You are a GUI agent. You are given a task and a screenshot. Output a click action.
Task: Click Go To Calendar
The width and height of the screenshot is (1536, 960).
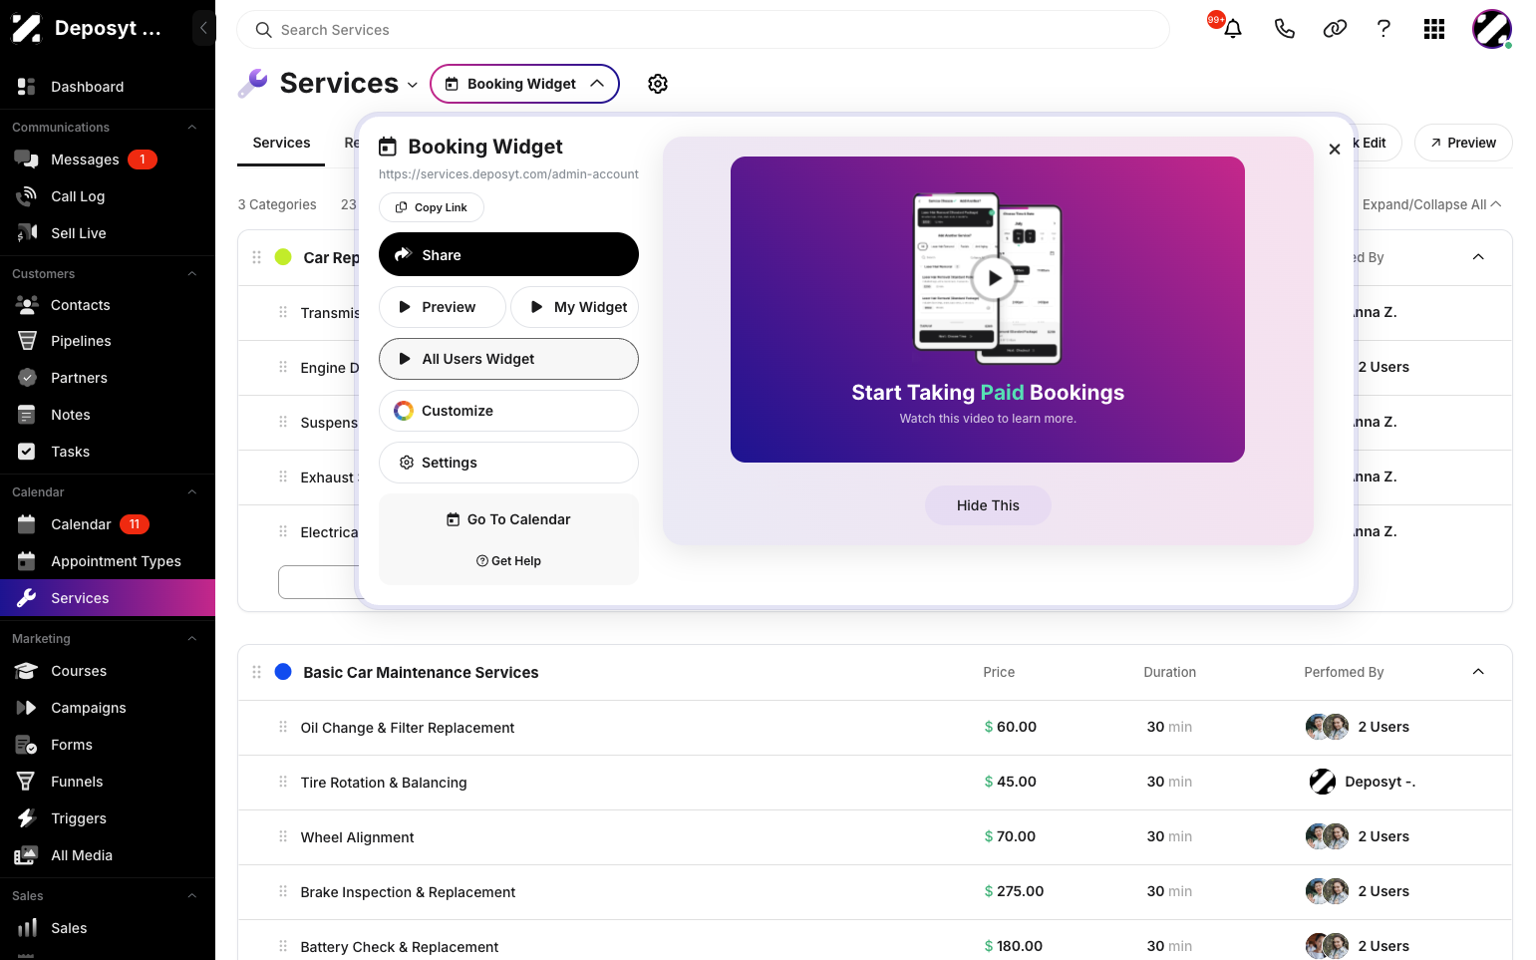pyautogui.click(x=508, y=519)
